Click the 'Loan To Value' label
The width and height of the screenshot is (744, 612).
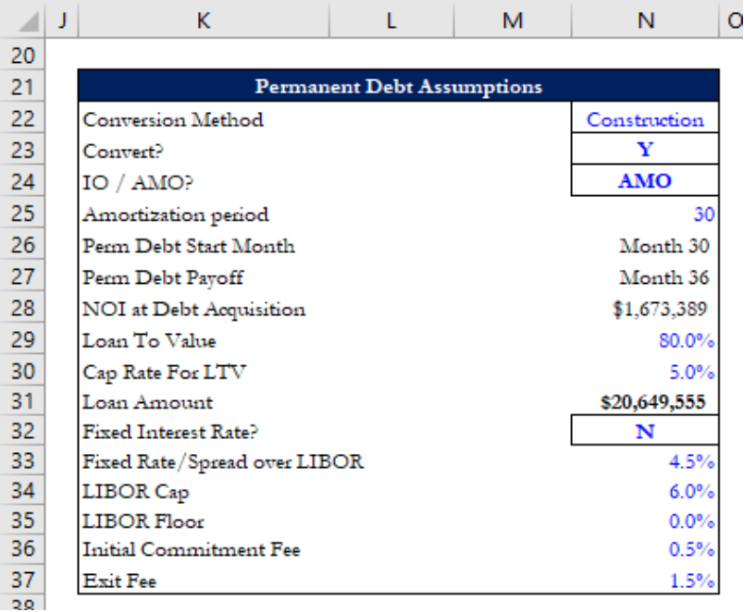[149, 341]
